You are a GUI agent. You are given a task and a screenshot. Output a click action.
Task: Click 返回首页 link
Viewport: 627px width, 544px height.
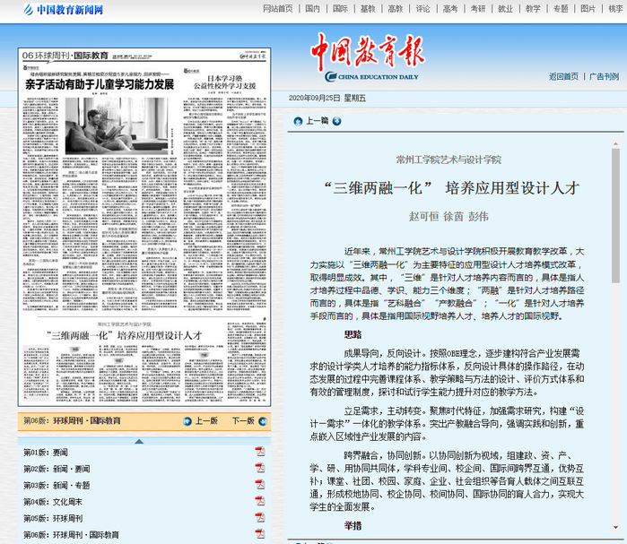(563, 77)
